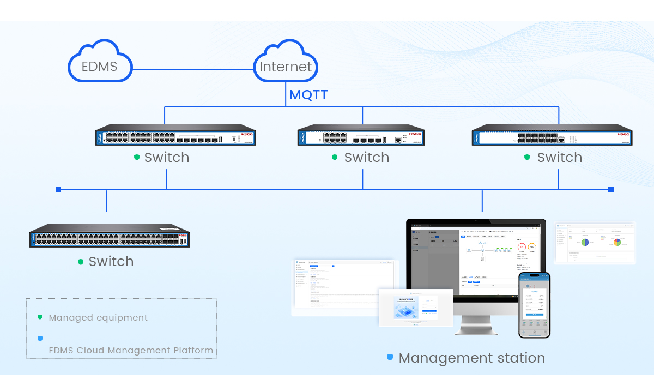Click the username input field on the login screen
The height and width of the screenshot is (385, 654).
click(429, 304)
